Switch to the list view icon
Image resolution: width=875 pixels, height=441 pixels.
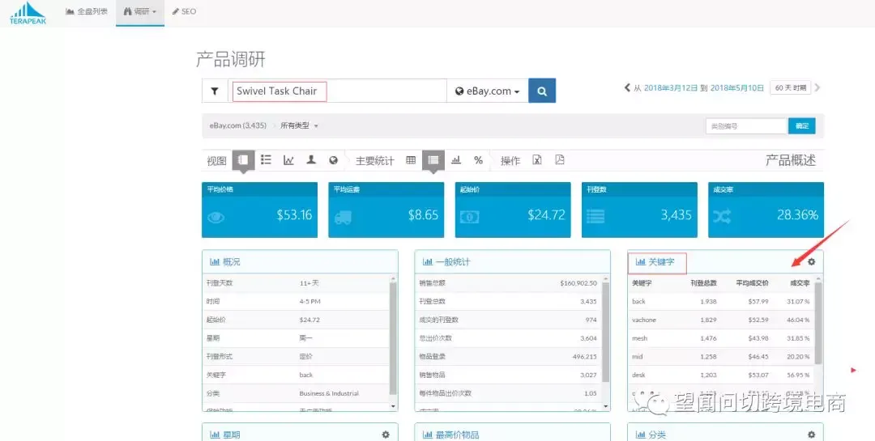267,160
